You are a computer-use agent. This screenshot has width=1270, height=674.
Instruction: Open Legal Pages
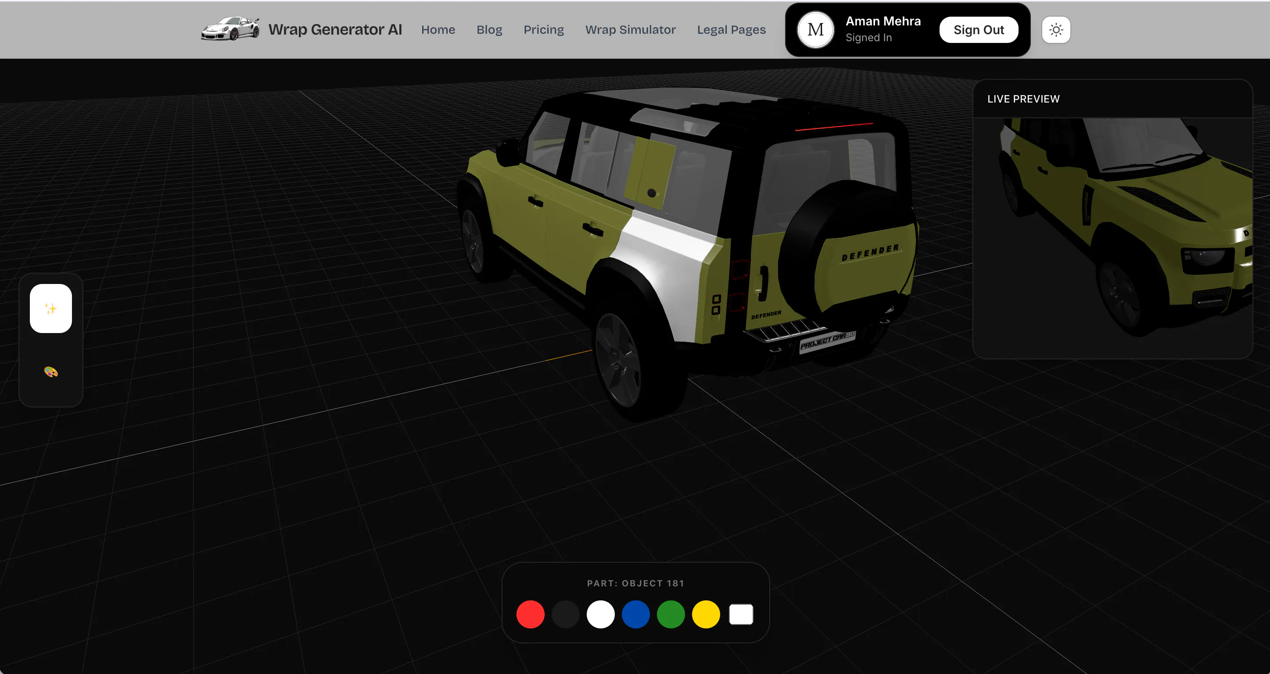(x=731, y=29)
